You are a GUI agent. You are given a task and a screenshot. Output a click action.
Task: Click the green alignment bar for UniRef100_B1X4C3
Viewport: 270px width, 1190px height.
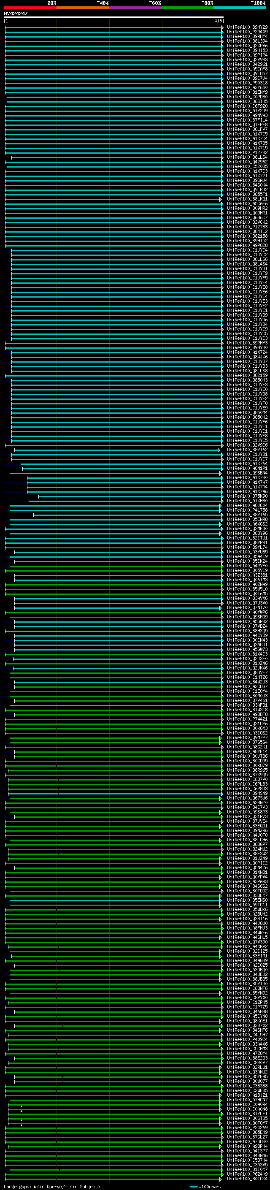(x=114, y=654)
